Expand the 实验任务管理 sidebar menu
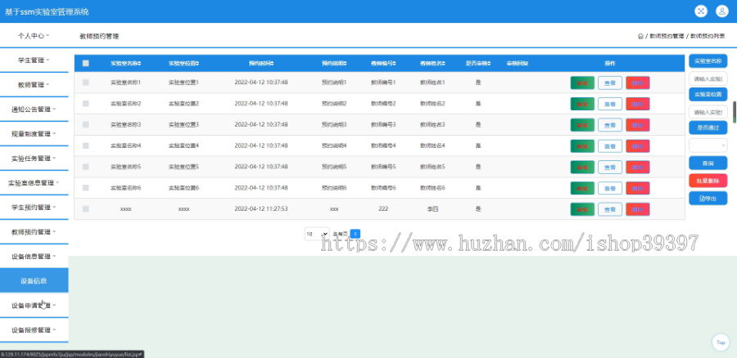 tap(34, 158)
